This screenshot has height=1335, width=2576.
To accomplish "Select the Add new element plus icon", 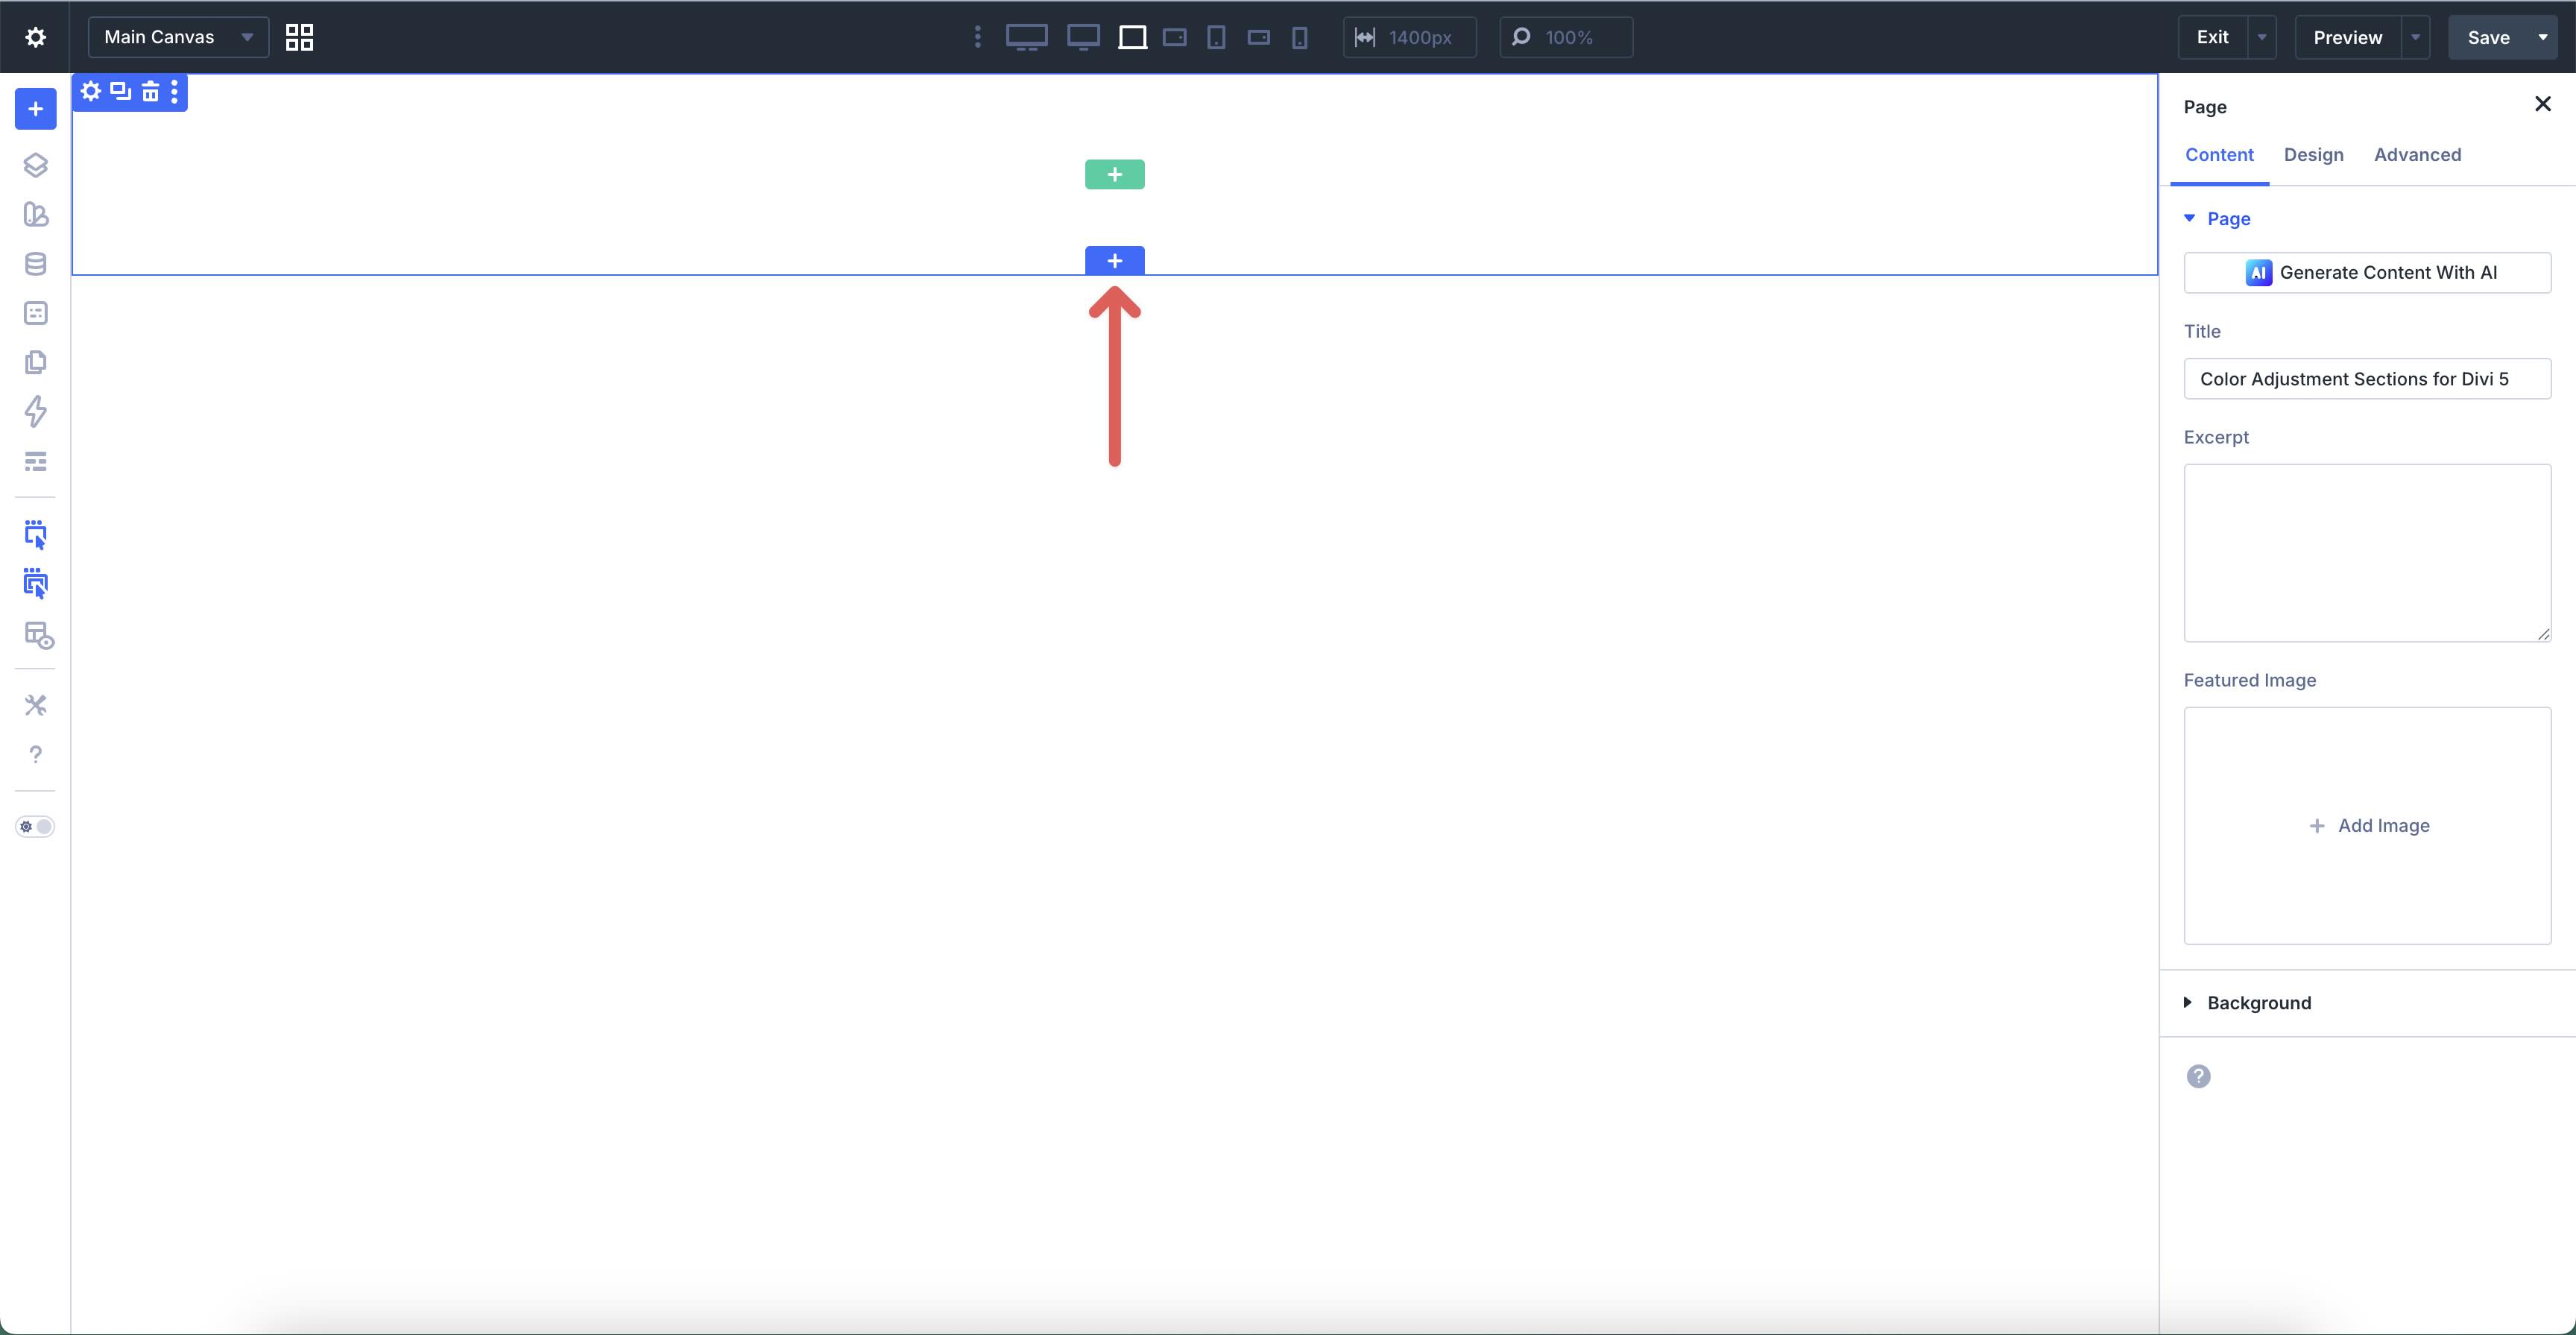I will click(x=36, y=109).
